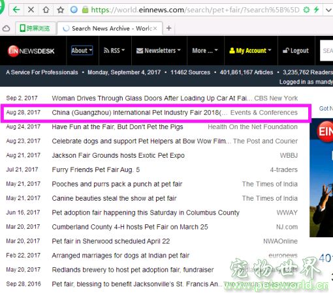
Task: Click the 4-traders source label
Action: (283, 169)
